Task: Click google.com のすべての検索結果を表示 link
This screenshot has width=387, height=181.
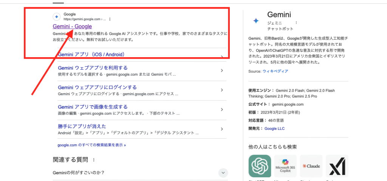Action: tap(91, 145)
